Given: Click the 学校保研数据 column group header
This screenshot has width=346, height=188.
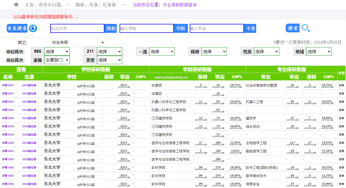Looking at the screenshot, I should [96, 69].
